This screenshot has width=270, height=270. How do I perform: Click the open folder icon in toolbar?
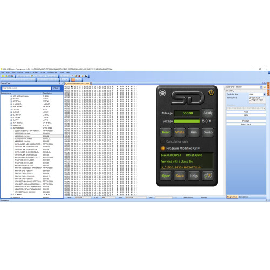[x=6, y=76]
